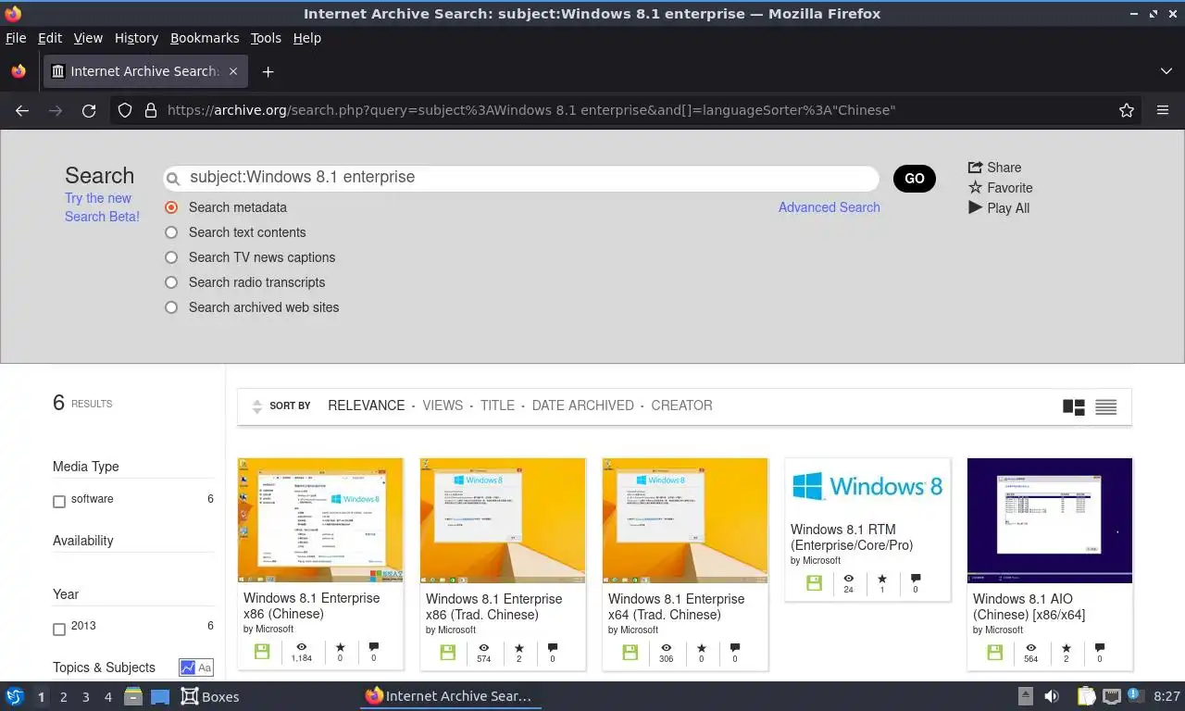The image size is (1185, 711).
Task: Play All search results
Action: click(999, 208)
